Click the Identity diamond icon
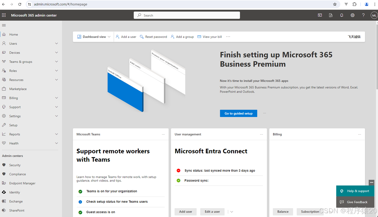378x217 pixels. pos(4,192)
